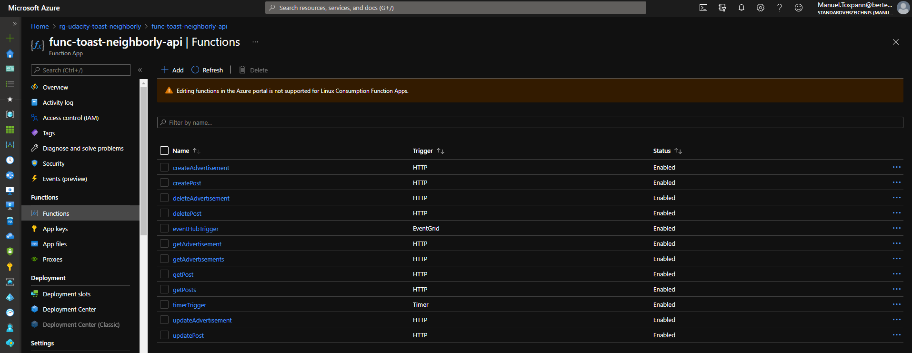
Task: Open Dashboard icon in left rail
Action: 10,69
